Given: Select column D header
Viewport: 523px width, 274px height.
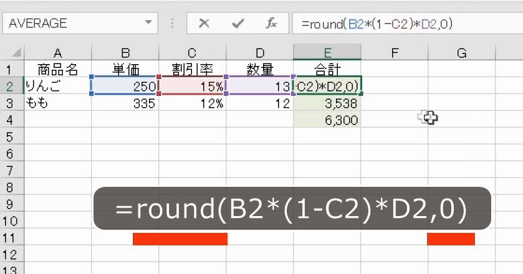Looking at the screenshot, I should (260, 53).
